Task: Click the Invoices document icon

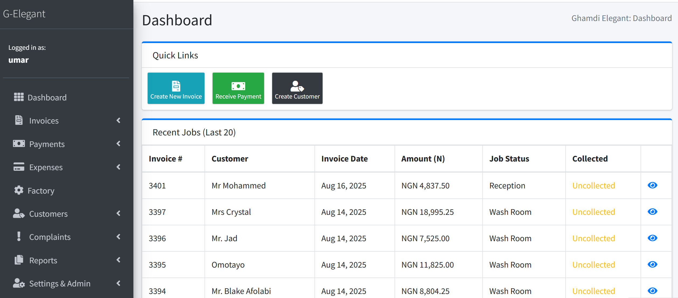Action: (x=19, y=120)
